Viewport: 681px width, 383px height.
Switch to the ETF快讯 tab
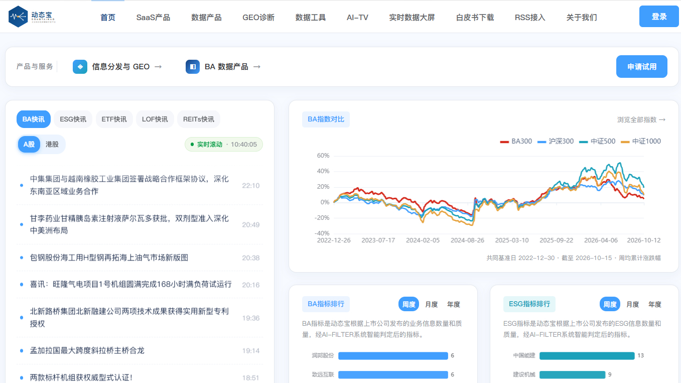coord(114,119)
